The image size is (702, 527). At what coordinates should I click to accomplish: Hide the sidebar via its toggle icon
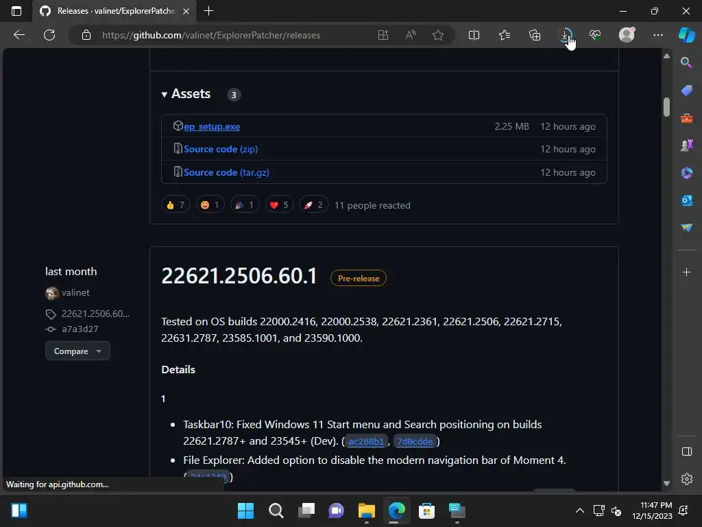(686, 452)
